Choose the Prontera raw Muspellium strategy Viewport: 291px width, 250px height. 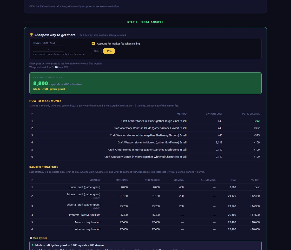(x=145, y=215)
